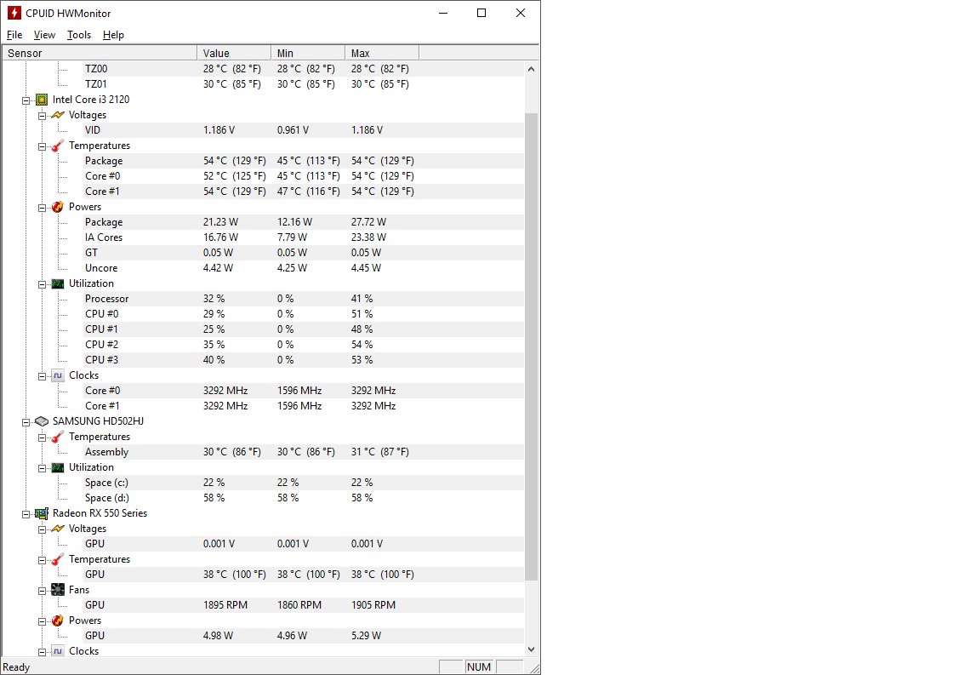Click the HWMonitor app icon in title bar
The width and height of the screenshot is (980, 675).
(14, 13)
